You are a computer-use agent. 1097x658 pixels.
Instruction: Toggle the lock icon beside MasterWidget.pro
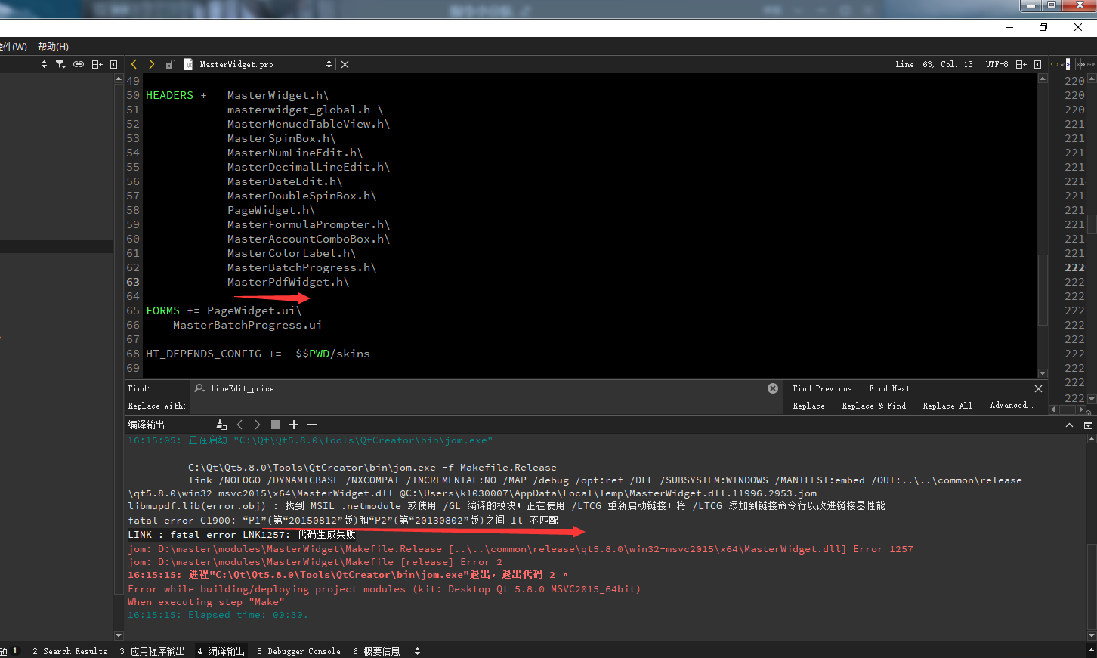(171, 64)
